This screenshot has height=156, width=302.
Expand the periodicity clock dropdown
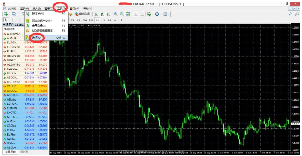pos(161,14)
